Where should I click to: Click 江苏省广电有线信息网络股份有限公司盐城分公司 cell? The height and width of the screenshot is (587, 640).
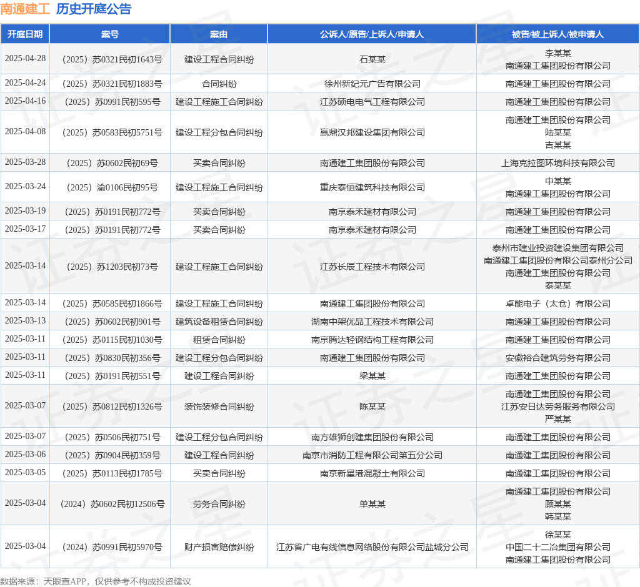coord(372,548)
